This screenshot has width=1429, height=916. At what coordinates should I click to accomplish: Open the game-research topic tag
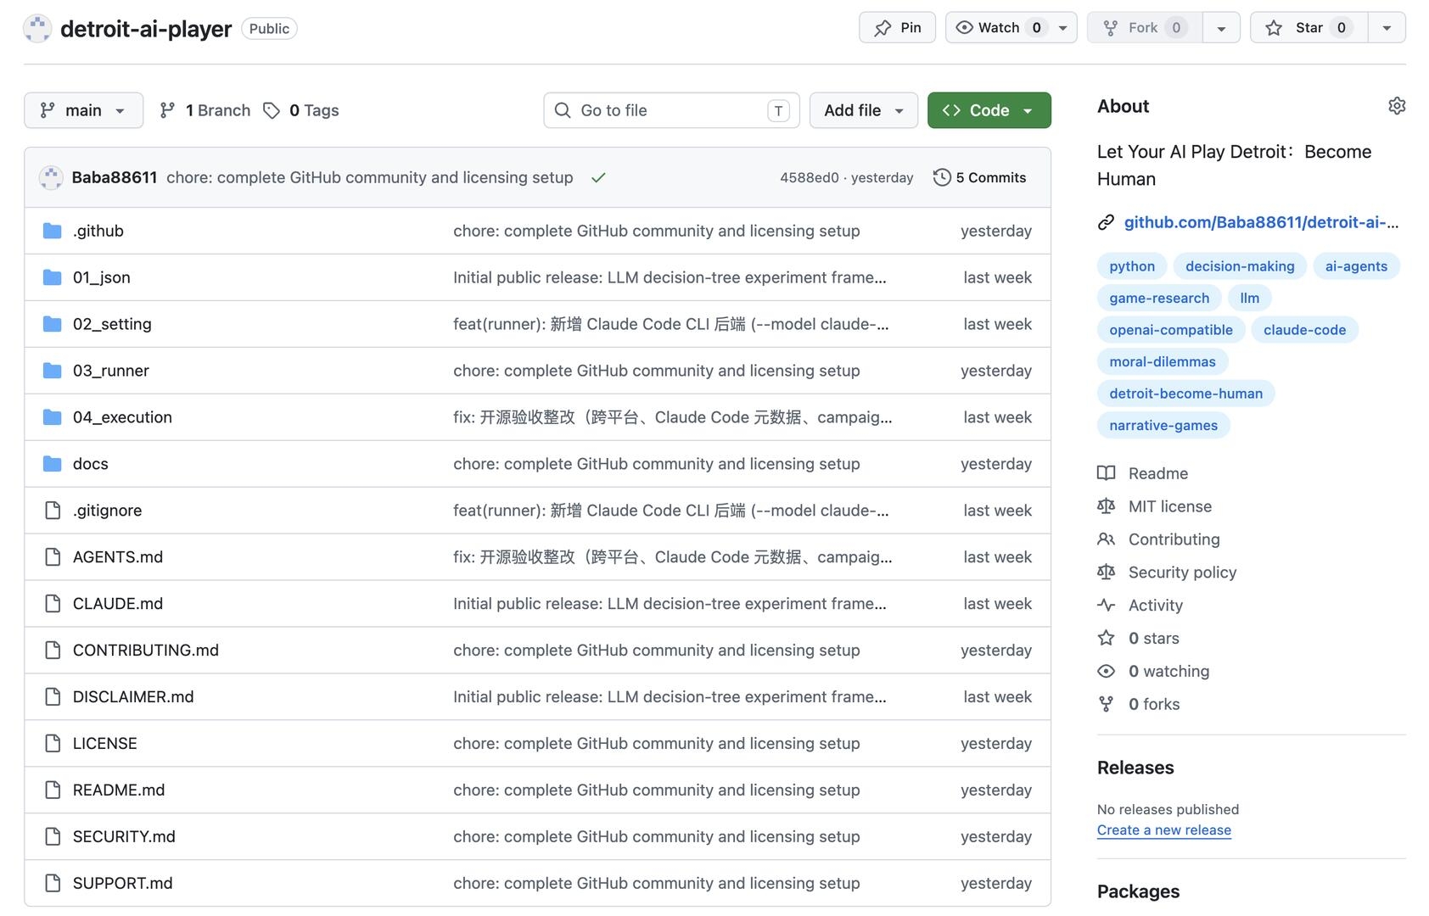(1159, 298)
